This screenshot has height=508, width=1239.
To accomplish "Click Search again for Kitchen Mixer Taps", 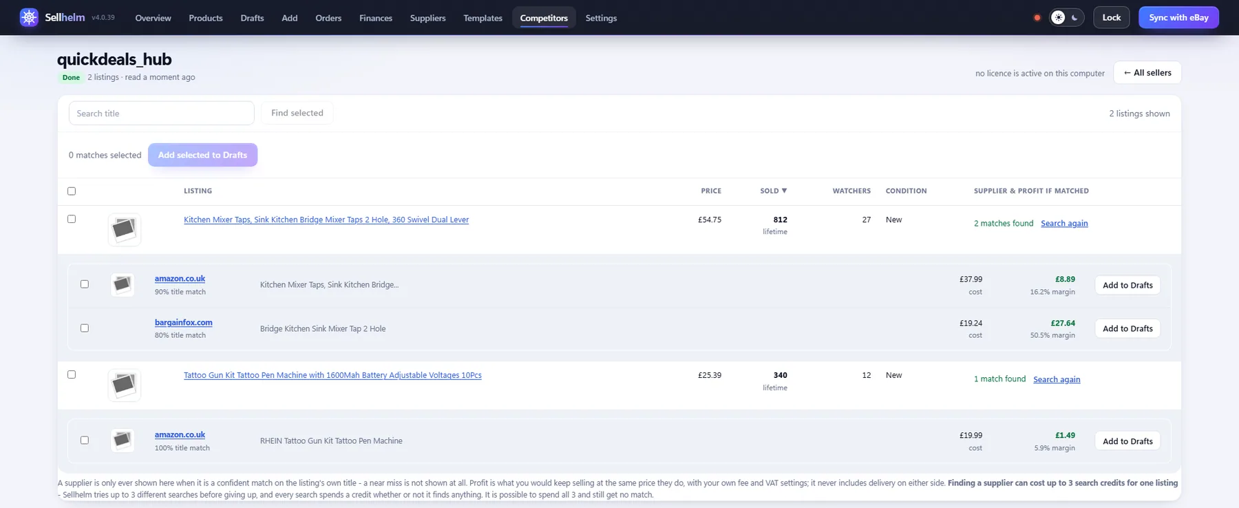I will coord(1064,223).
